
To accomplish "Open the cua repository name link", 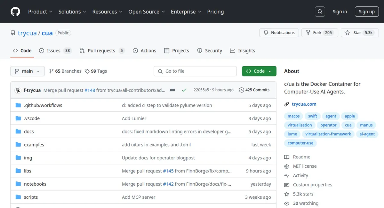I will [47, 33].
